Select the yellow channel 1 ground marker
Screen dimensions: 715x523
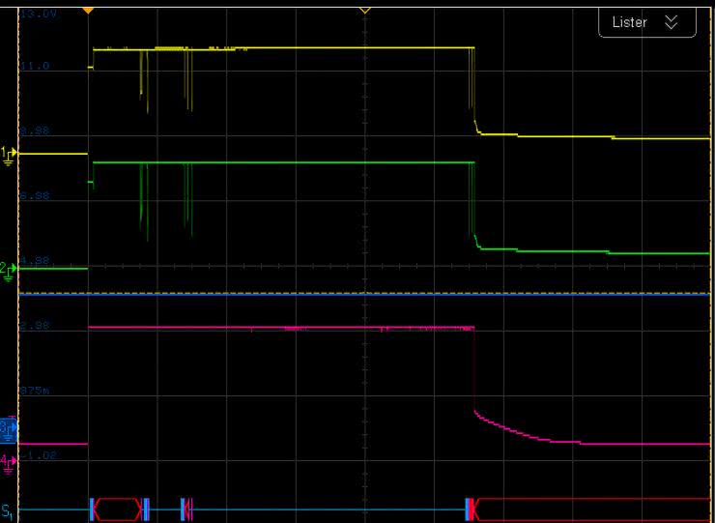tap(9, 154)
